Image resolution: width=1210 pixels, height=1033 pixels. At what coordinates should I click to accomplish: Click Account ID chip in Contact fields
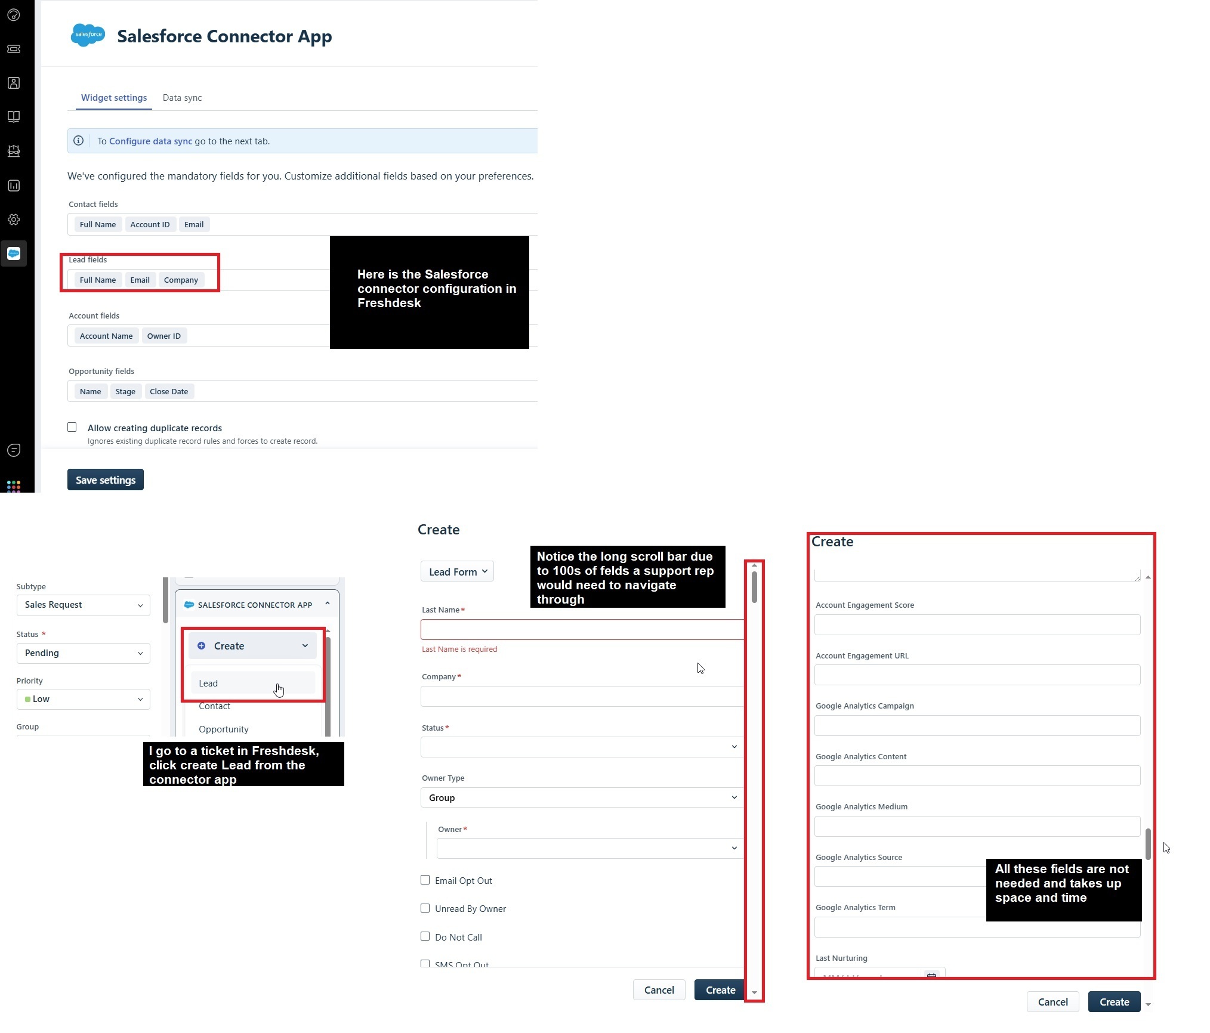coord(150,224)
